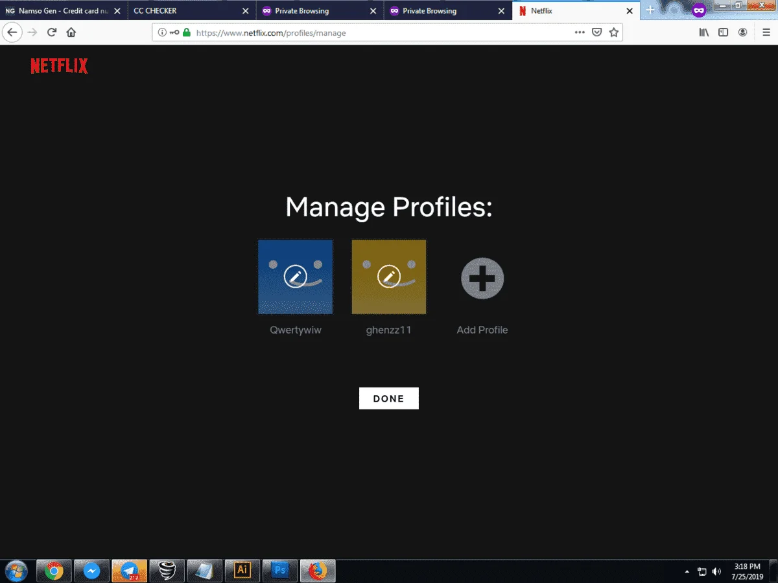The height and width of the screenshot is (583, 778).
Task: Open Adobe Illustrator from the taskbar
Action: [x=242, y=571]
